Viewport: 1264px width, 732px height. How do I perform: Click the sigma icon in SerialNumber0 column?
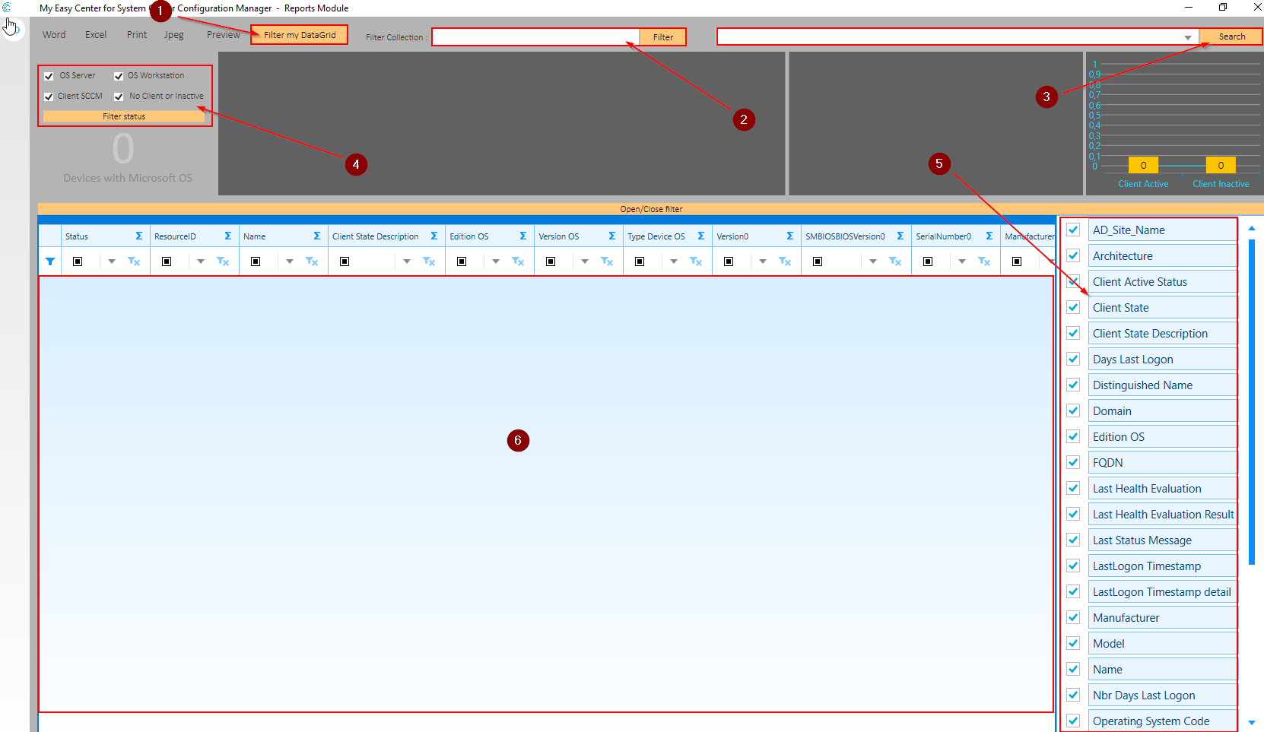(989, 236)
